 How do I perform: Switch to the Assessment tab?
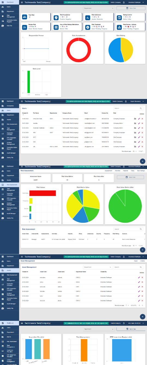pyautogui.click(x=108, y=171)
